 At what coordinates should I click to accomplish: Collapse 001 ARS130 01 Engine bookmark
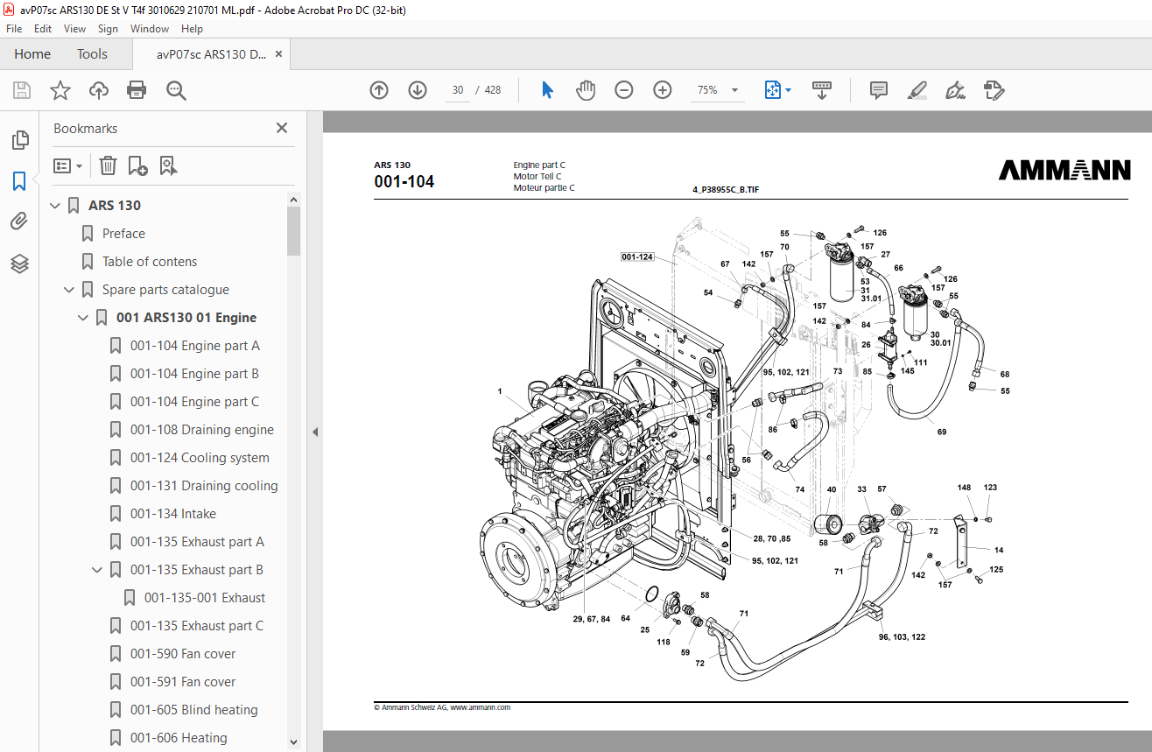click(x=83, y=318)
